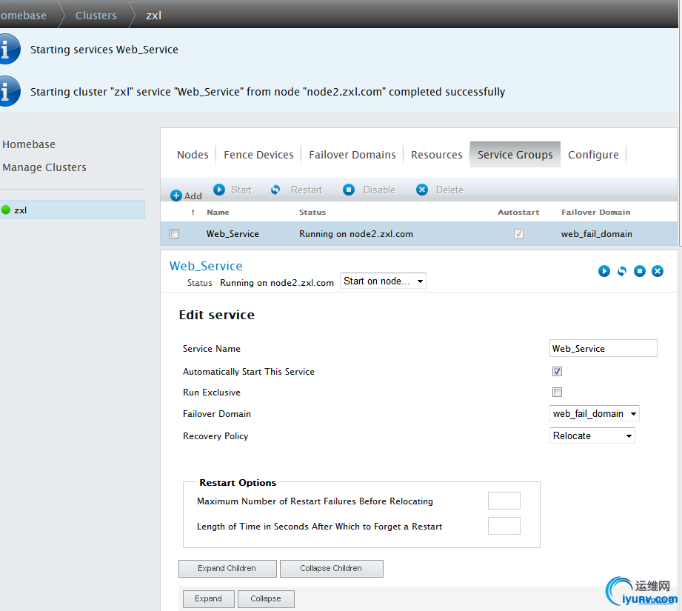Click the Collapse button

[266, 599]
